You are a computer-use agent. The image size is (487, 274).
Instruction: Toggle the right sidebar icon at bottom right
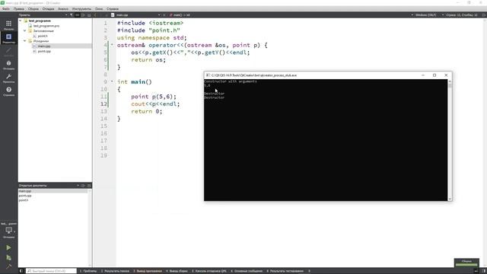click(x=484, y=271)
